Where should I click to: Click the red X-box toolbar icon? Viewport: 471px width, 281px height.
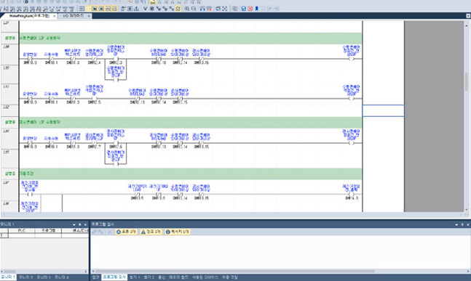pos(250,9)
